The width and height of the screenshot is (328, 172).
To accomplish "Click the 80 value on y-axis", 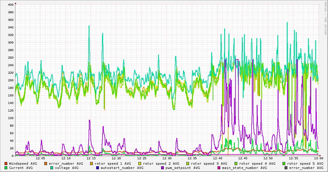I will click(12, 125).
